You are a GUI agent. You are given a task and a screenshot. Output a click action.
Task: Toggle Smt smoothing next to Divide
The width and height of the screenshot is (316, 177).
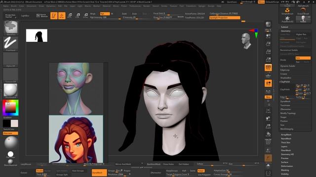click(x=303, y=58)
